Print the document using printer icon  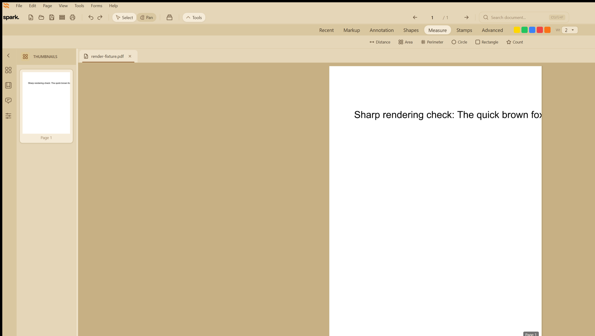[x=73, y=17]
